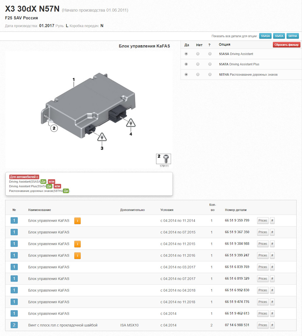
Task: Click part number 66 51 9 462 613
Action: point(237,313)
